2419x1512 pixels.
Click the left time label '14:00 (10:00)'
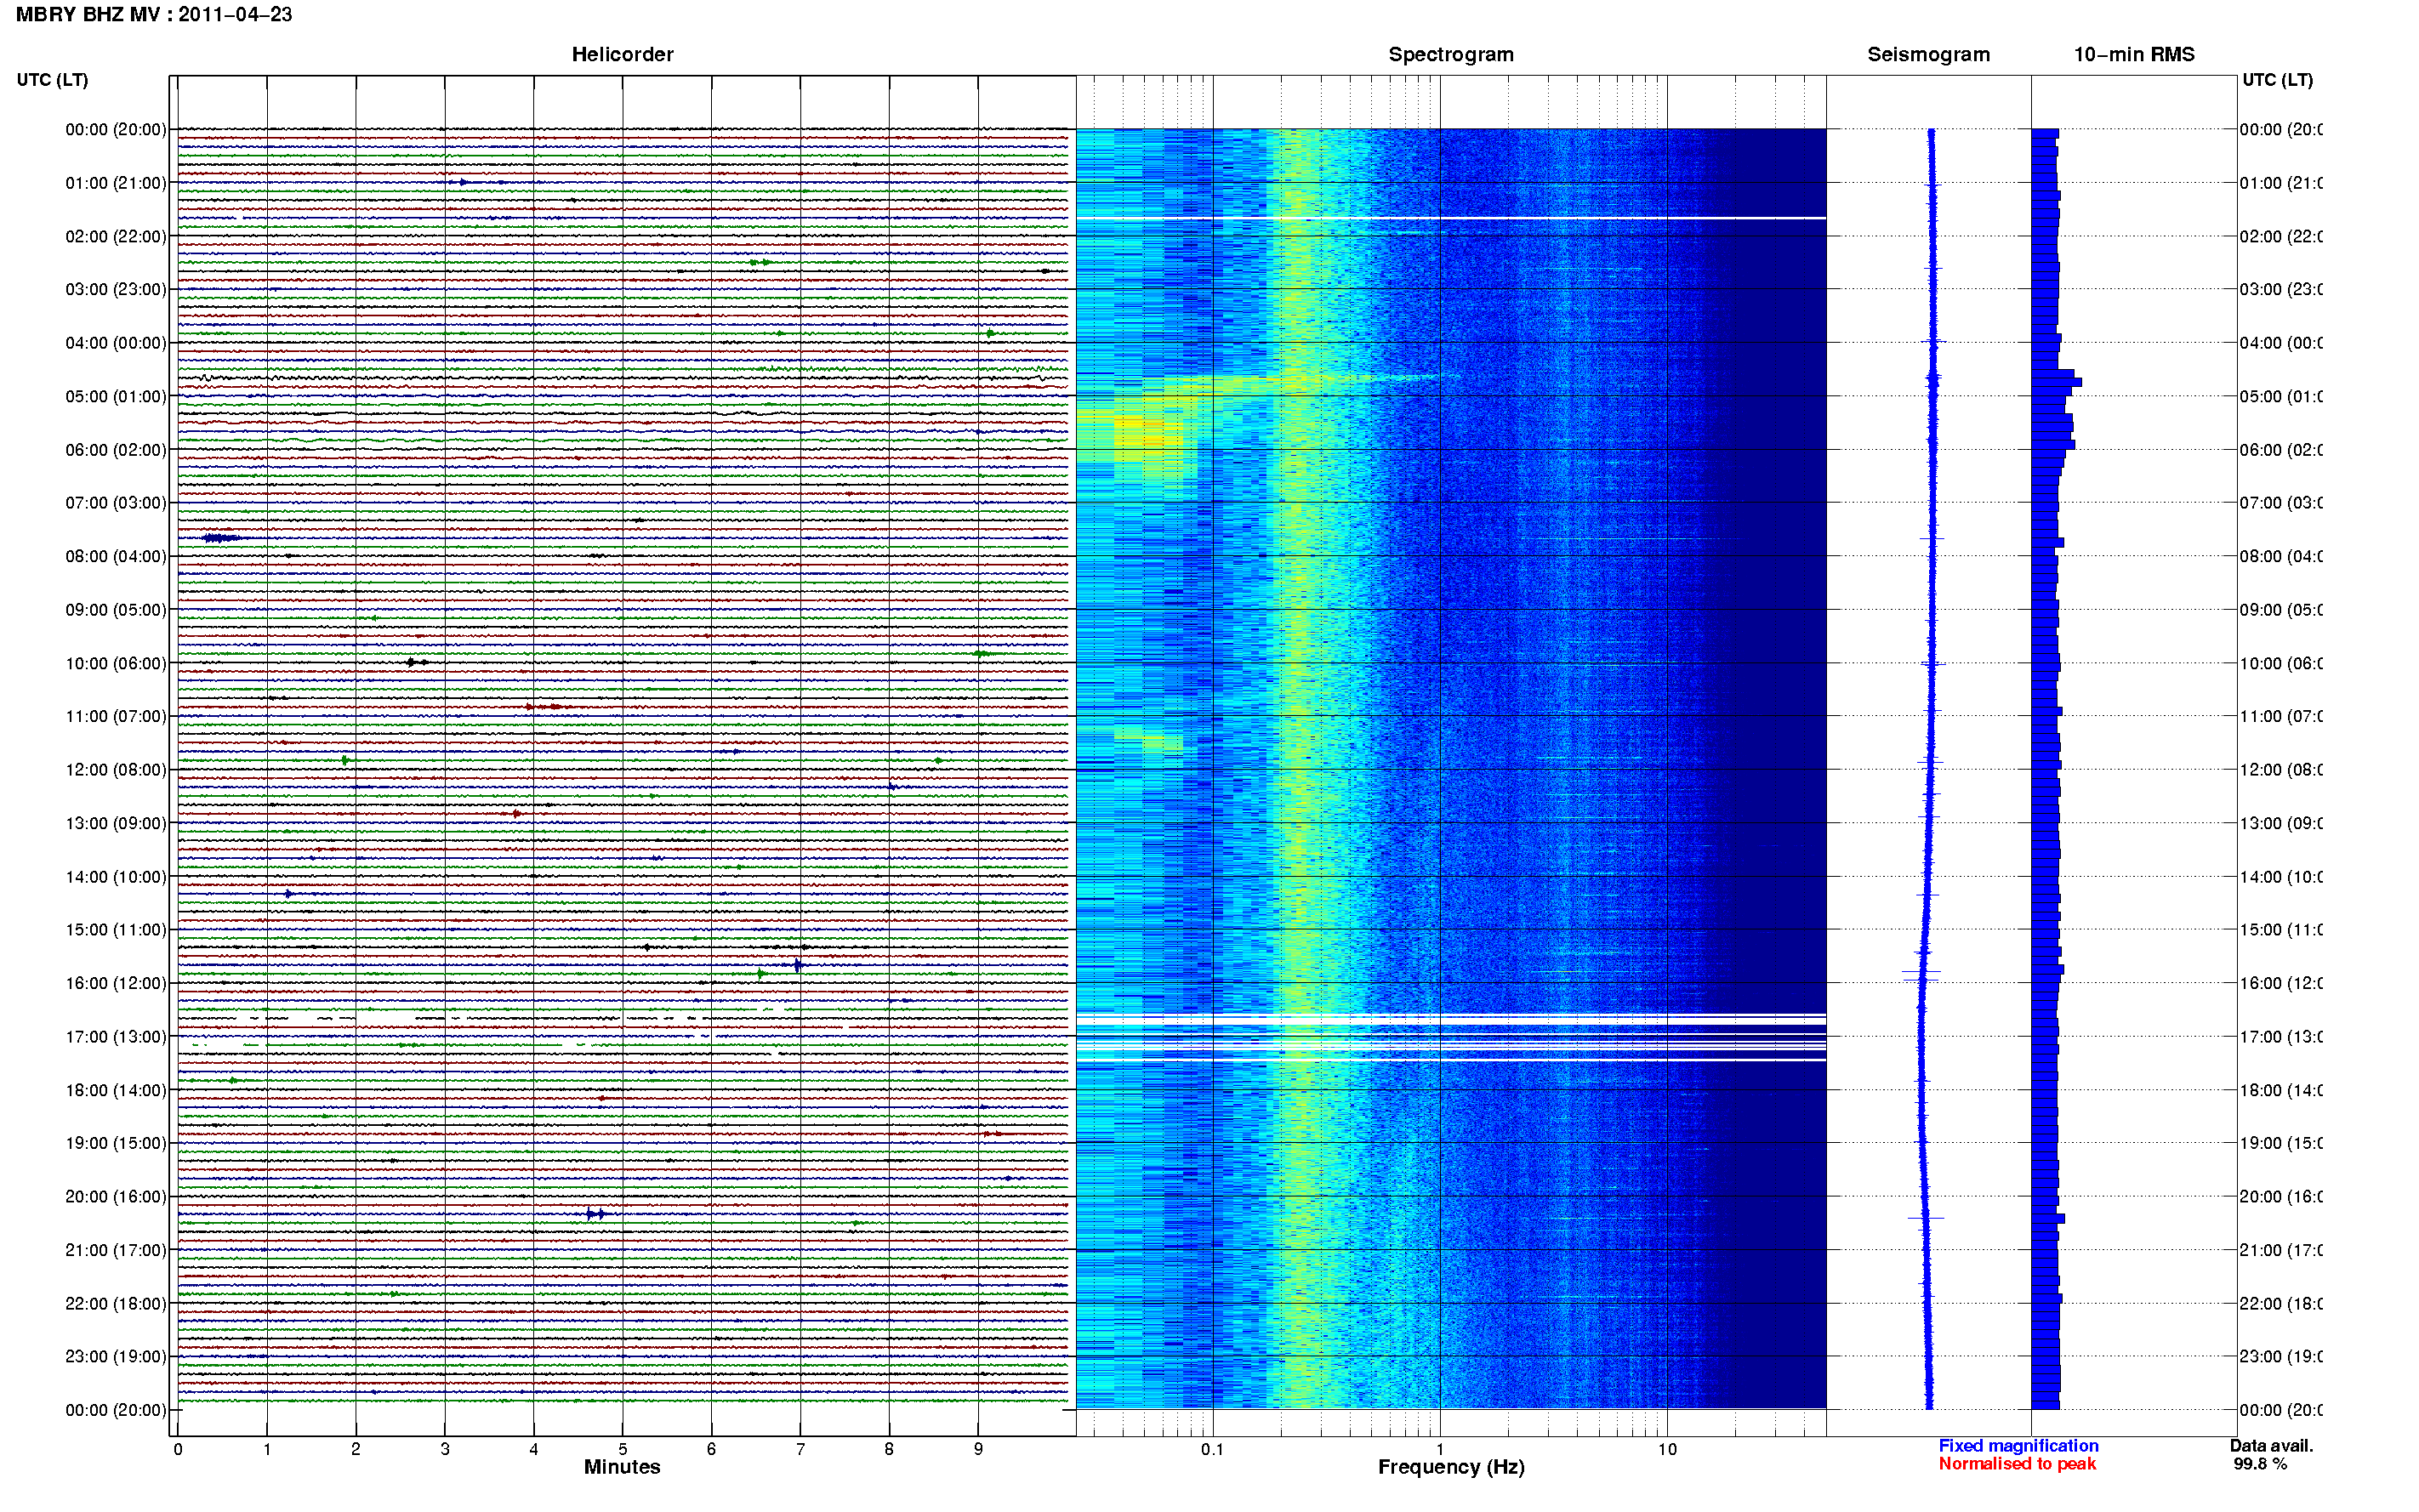pos(116,877)
